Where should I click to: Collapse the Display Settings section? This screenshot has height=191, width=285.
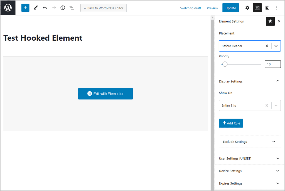click(x=277, y=81)
